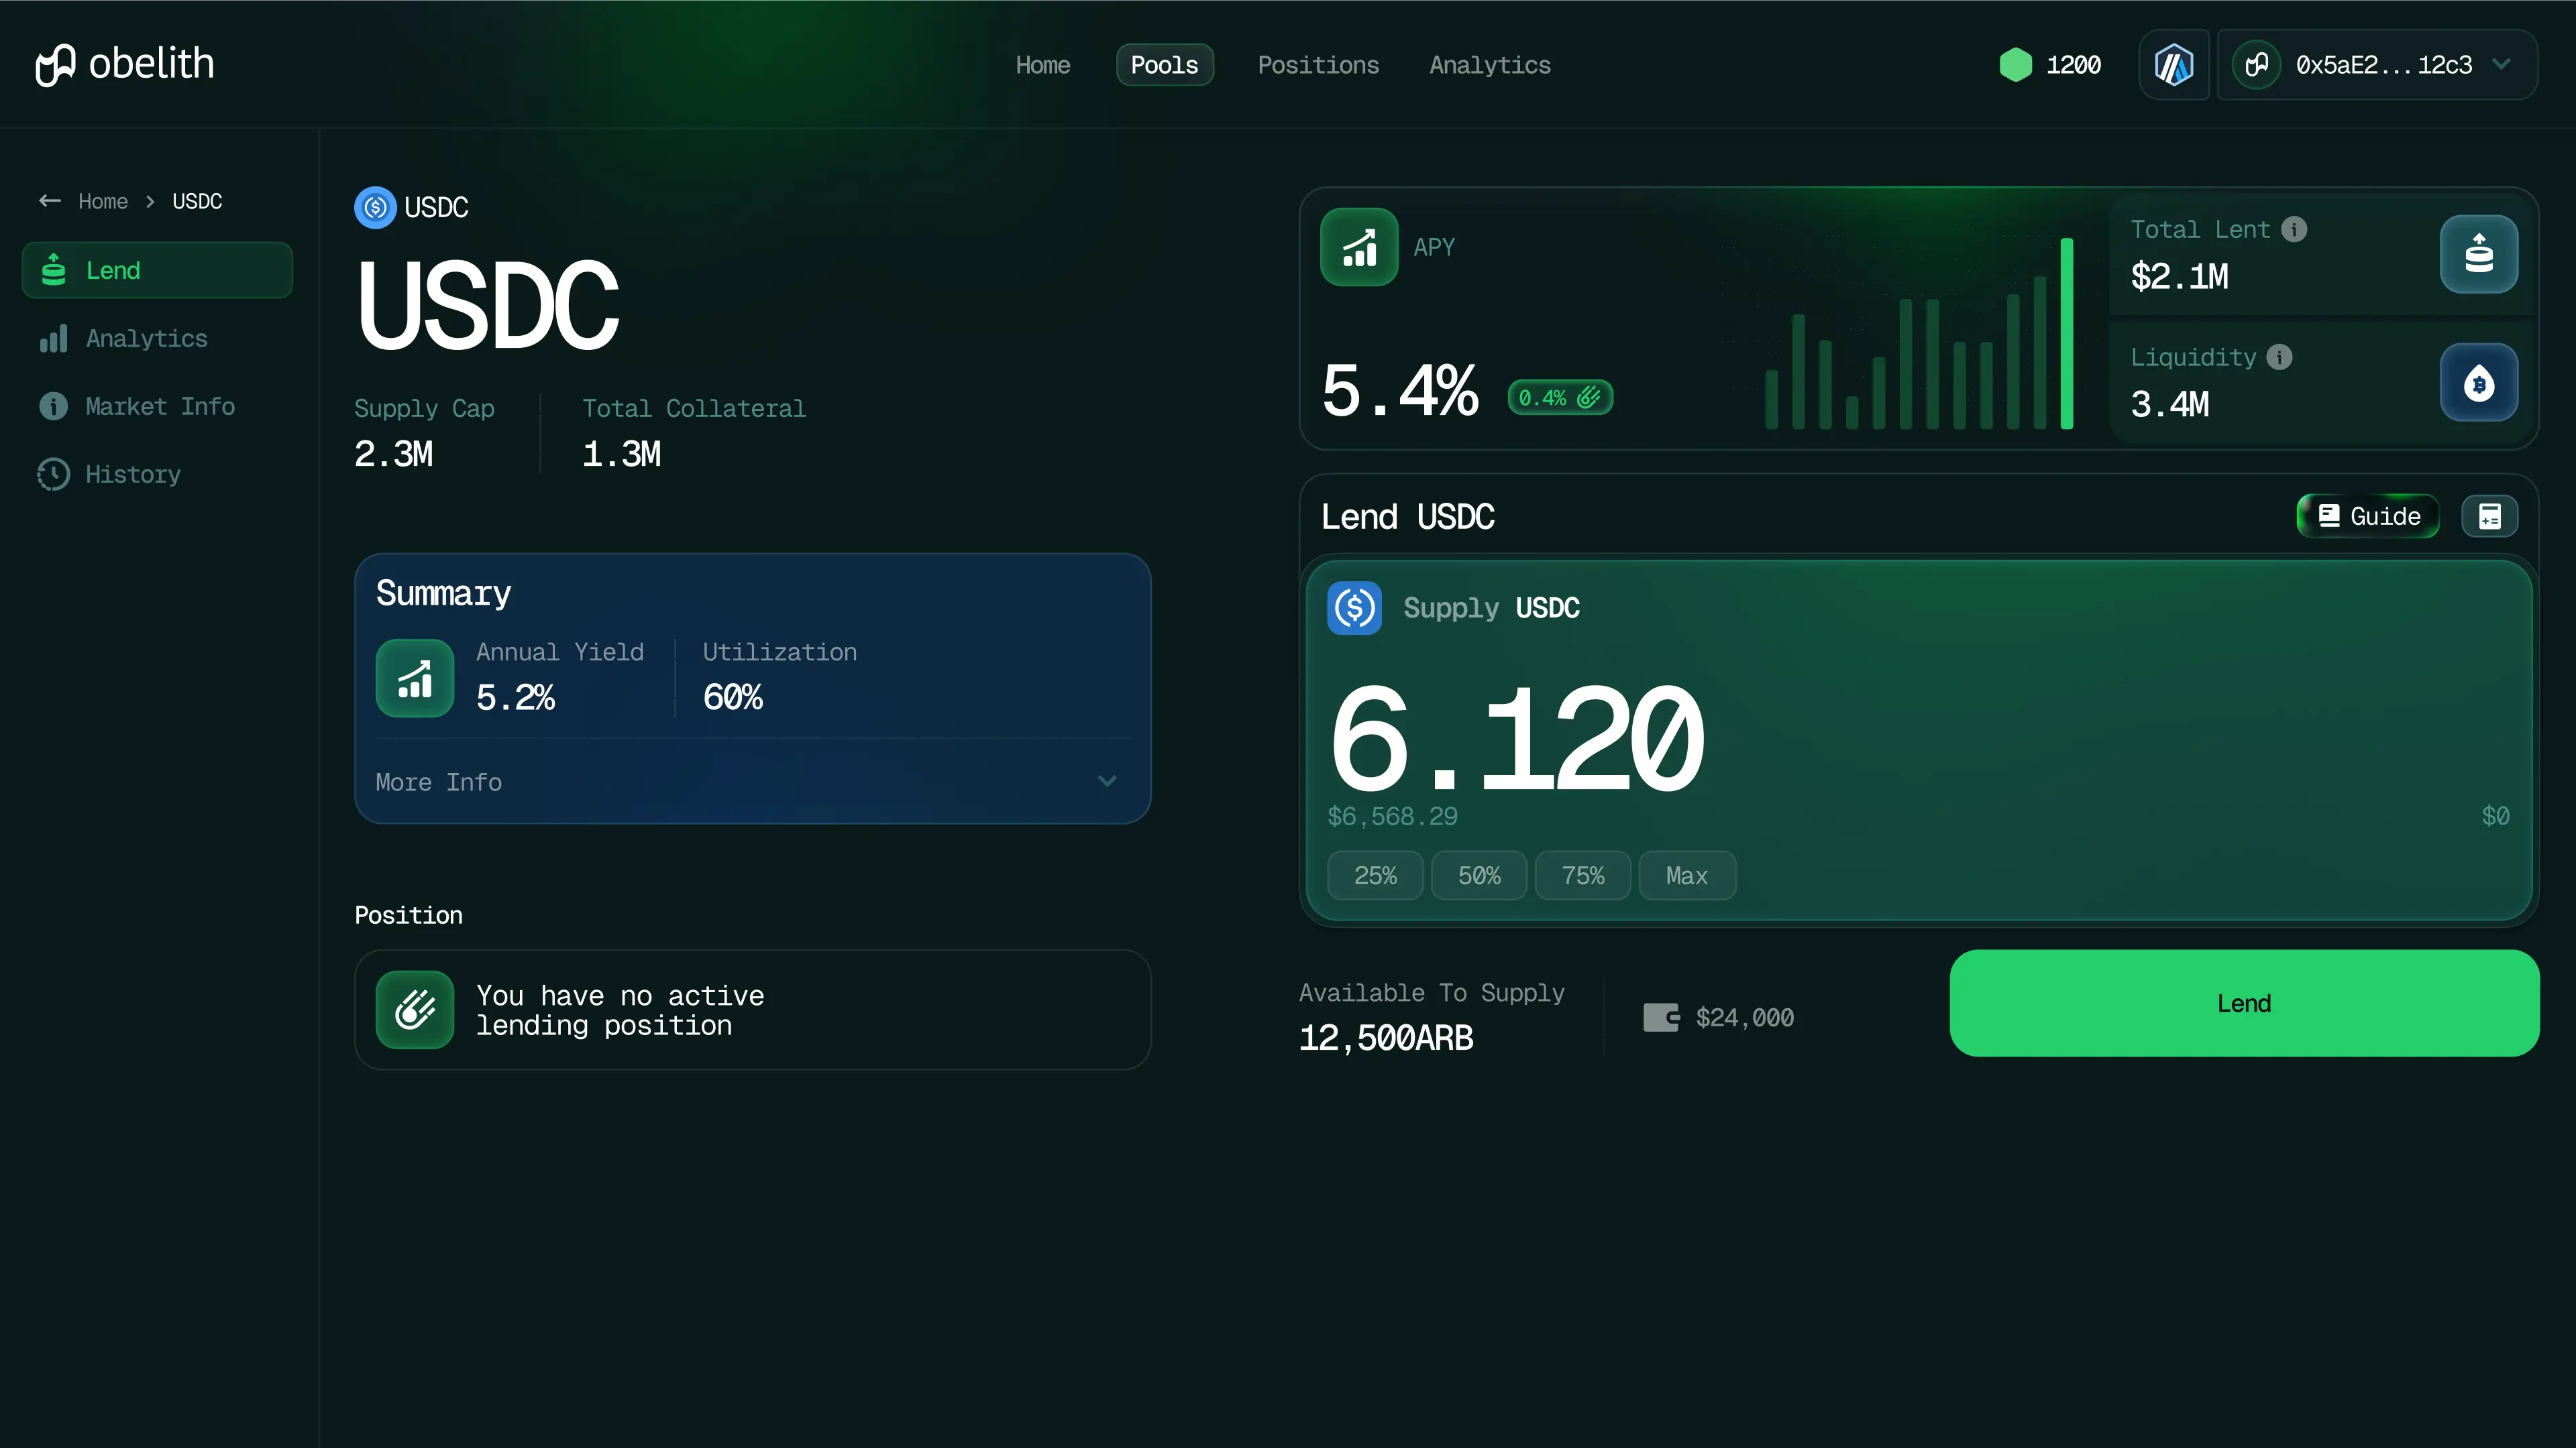
Task: Open Positions in top navigation
Action: point(1318,65)
